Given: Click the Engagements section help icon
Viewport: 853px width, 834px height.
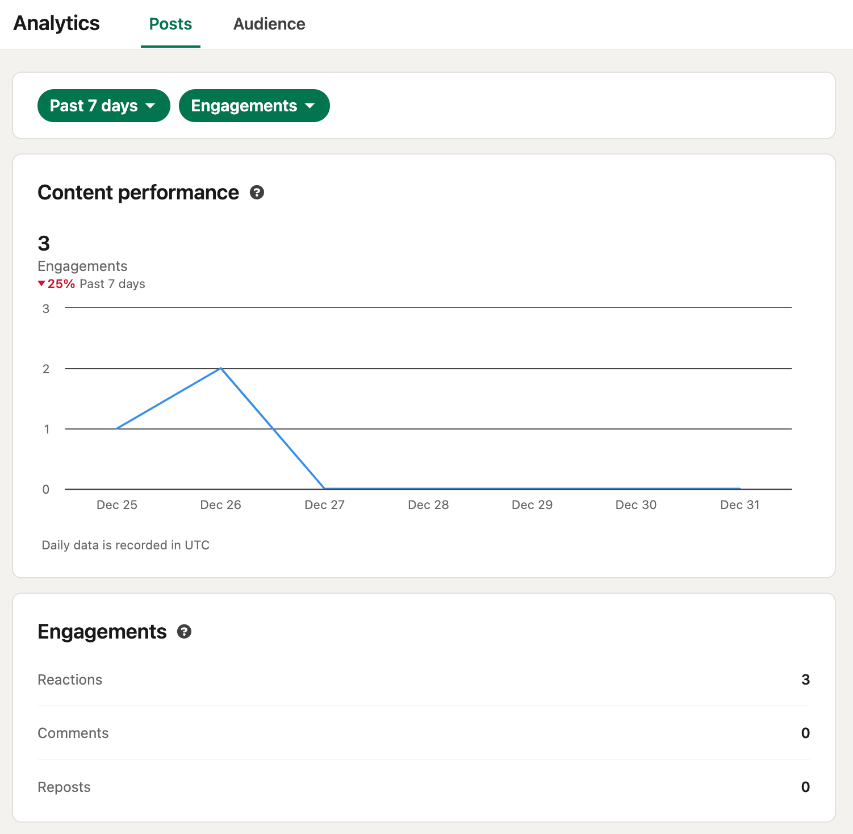Looking at the screenshot, I should [184, 632].
